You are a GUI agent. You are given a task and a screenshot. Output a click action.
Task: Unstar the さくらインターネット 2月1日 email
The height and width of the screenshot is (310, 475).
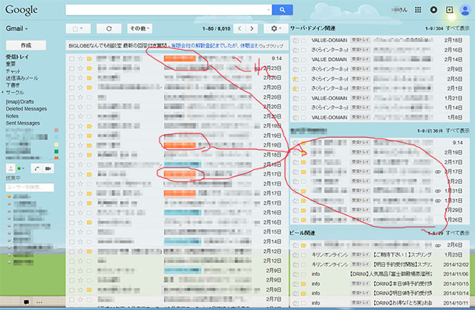295,88
